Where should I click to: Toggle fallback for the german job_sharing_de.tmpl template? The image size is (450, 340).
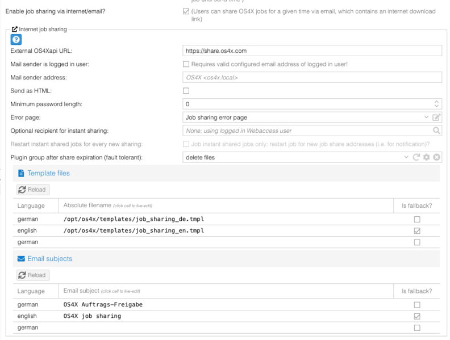click(417, 219)
